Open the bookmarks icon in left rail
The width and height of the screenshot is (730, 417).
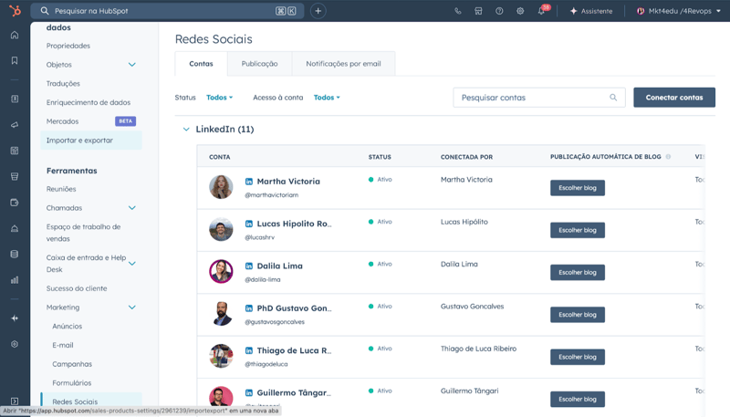pyautogui.click(x=15, y=60)
